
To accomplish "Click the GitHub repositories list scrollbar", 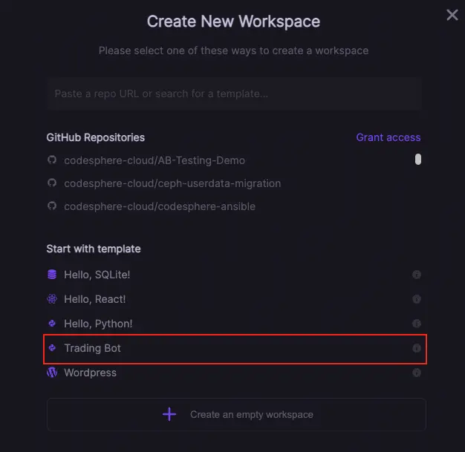I will pos(418,160).
